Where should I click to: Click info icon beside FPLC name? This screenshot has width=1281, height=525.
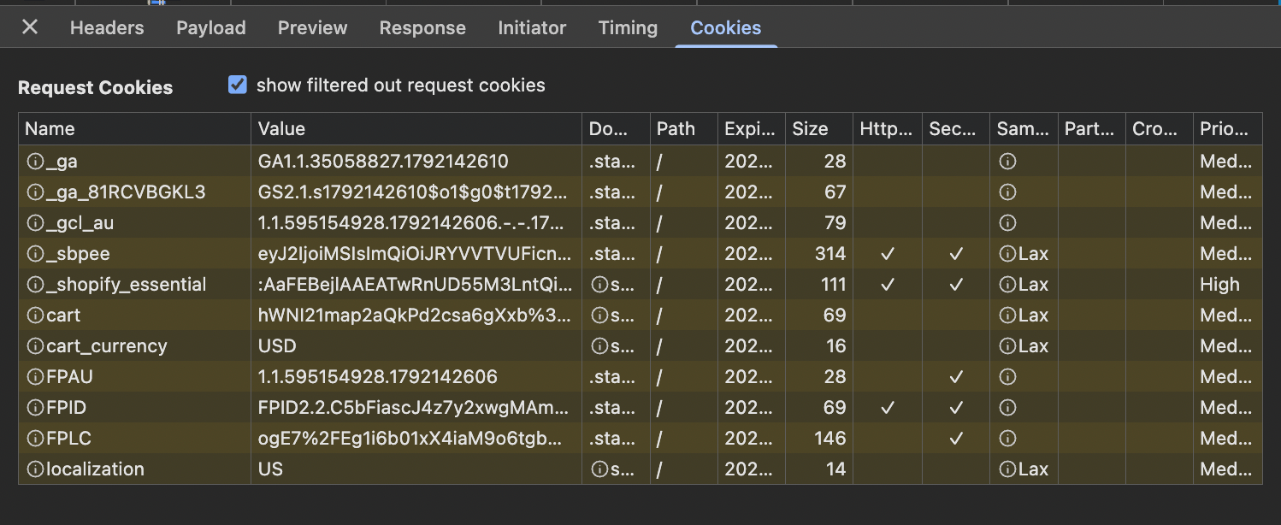[35, 438]
